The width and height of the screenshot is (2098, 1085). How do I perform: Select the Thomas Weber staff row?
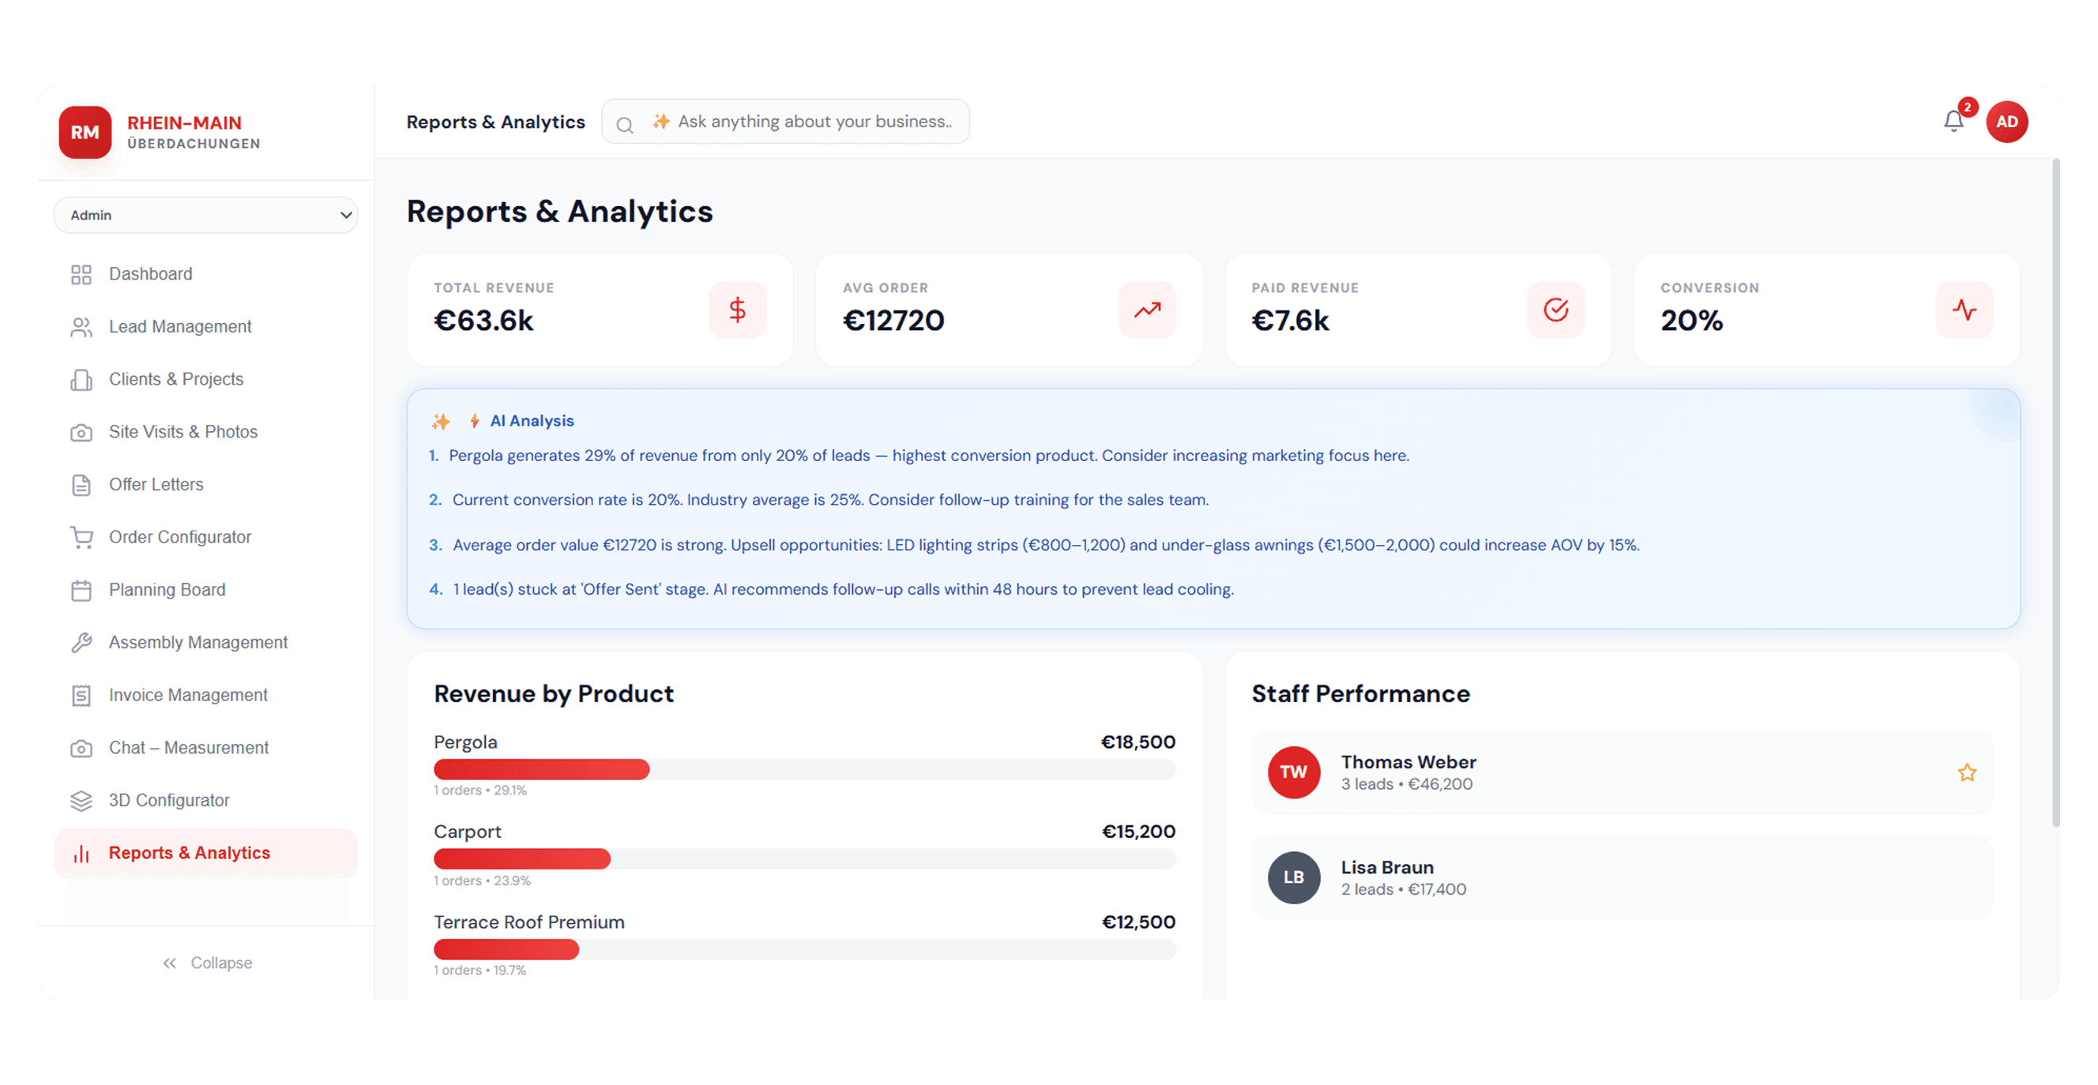coord(1622,772)
